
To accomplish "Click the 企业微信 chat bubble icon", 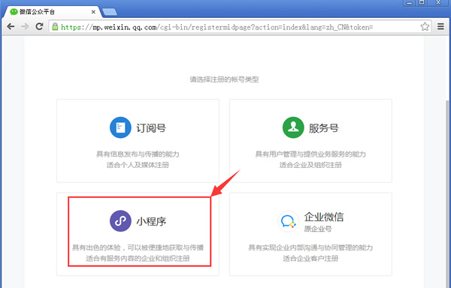I will [288, 221].
